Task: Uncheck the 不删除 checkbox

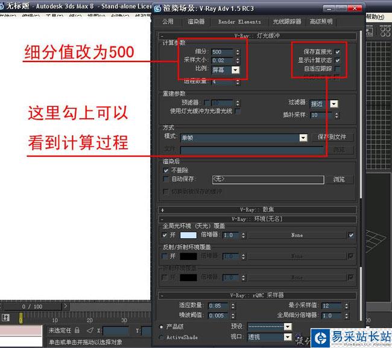Action: [x=165, y=171]
